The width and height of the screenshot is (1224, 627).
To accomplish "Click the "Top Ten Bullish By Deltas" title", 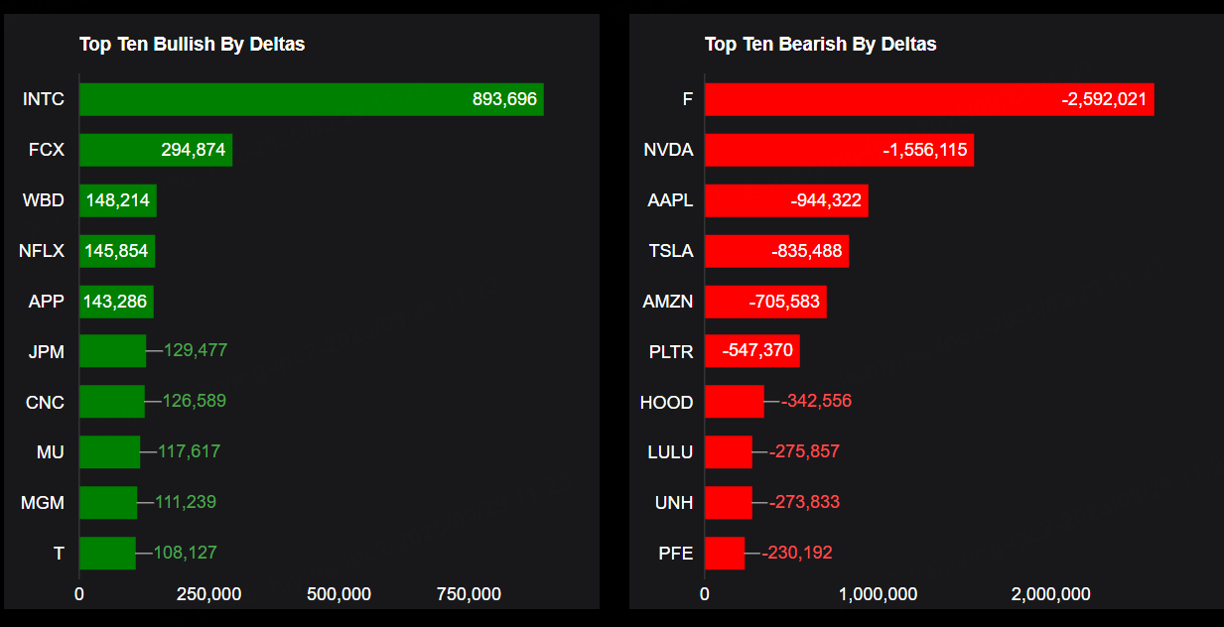I will pyautogui.click(x=192, y=44).
